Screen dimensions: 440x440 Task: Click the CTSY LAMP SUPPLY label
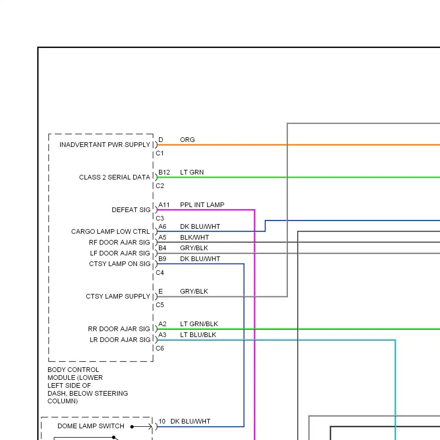pos(118,297)
